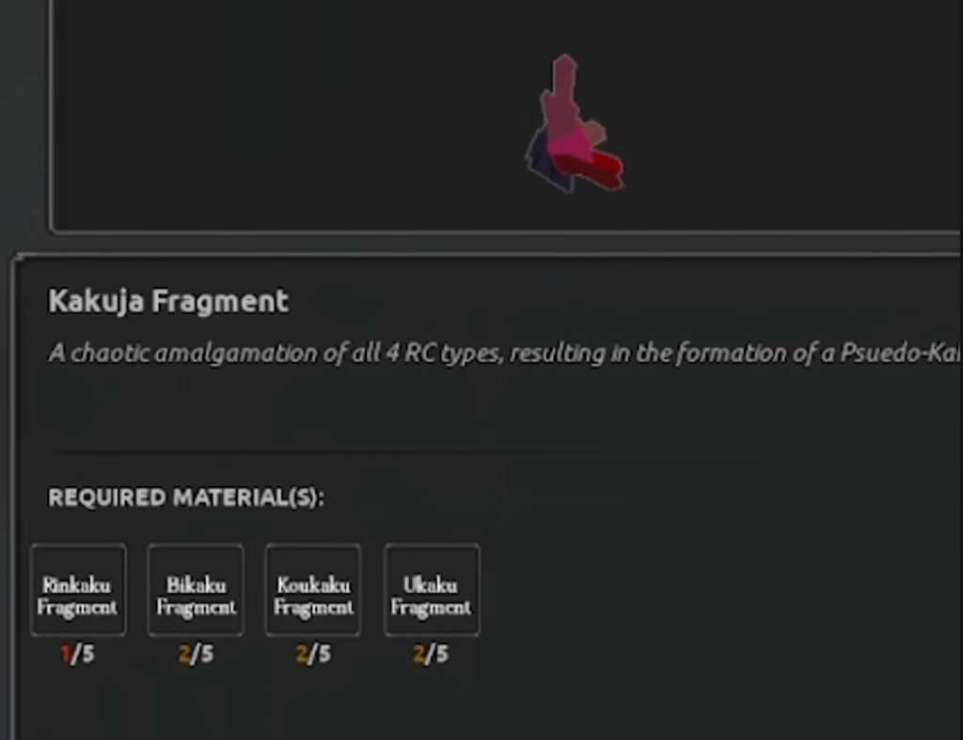Click the 2/5 count under Bikaku Fragment
This screenshot has height=740, width=963.
point(196,654)
